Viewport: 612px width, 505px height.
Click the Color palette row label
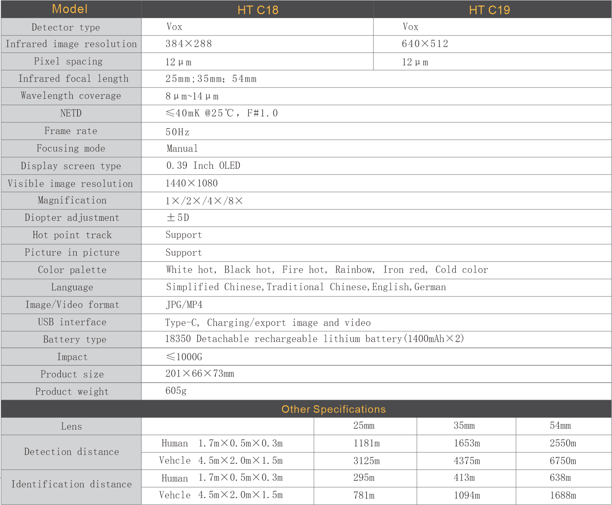click(x=72, y=270)
